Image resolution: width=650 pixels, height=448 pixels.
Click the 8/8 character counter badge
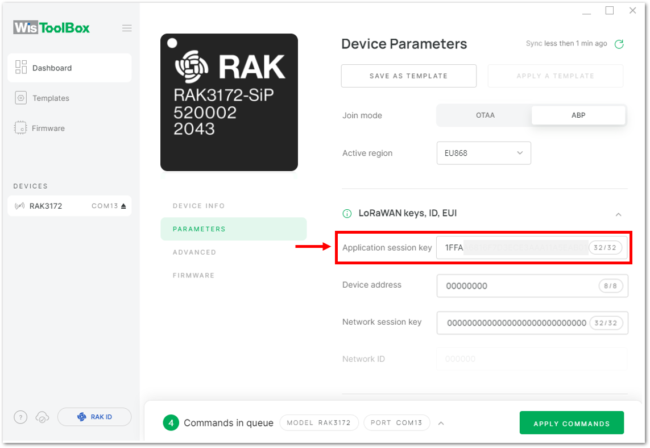pos(610,285)
